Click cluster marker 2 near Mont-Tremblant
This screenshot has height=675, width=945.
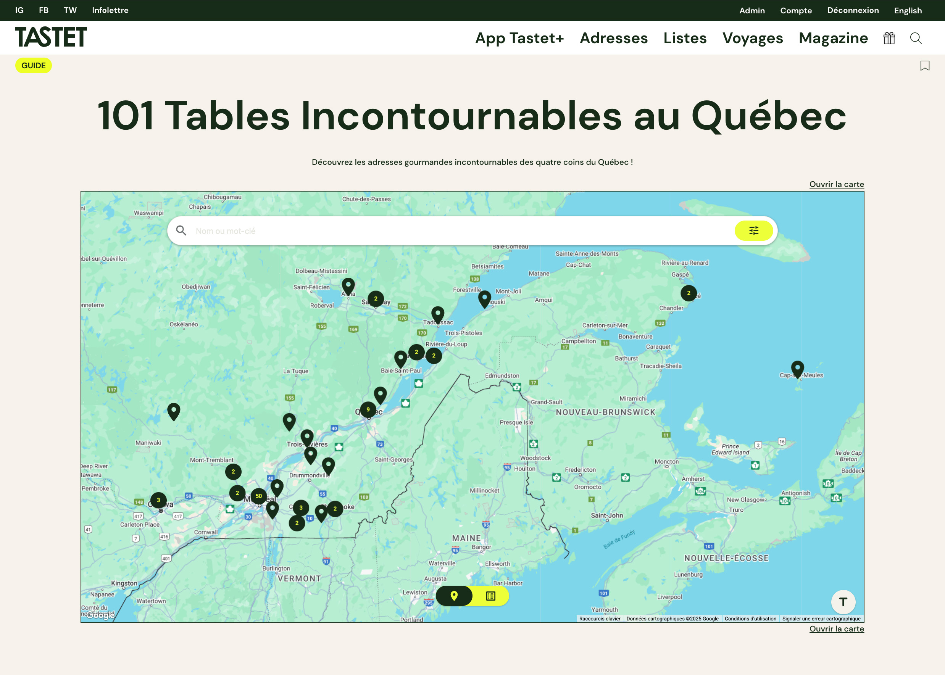[x=233, y=472]
